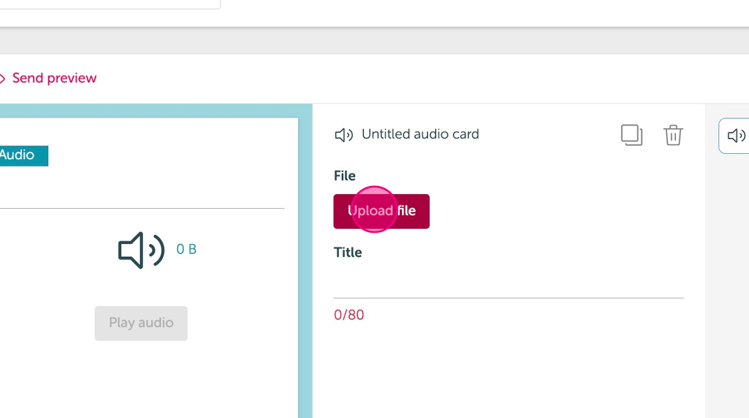749x418 pixels.
Task: Duplicate the Untitled audio card
Action: tap(631, 134)
